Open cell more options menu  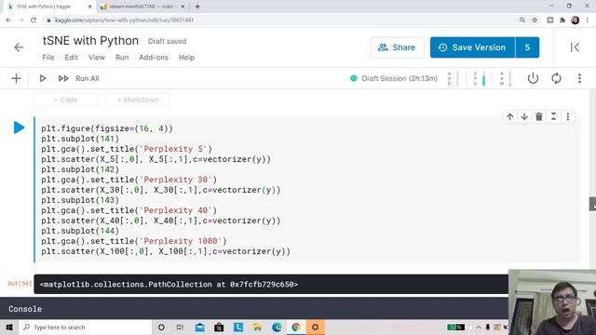pyautogui.click(x=568, y=116)
